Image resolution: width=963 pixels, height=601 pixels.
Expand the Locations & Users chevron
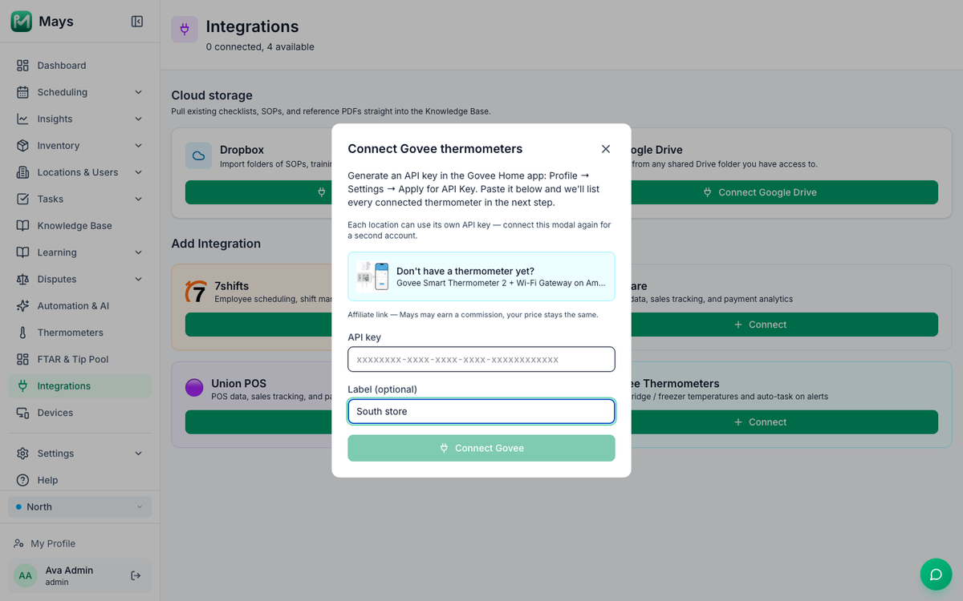point(138,172)
